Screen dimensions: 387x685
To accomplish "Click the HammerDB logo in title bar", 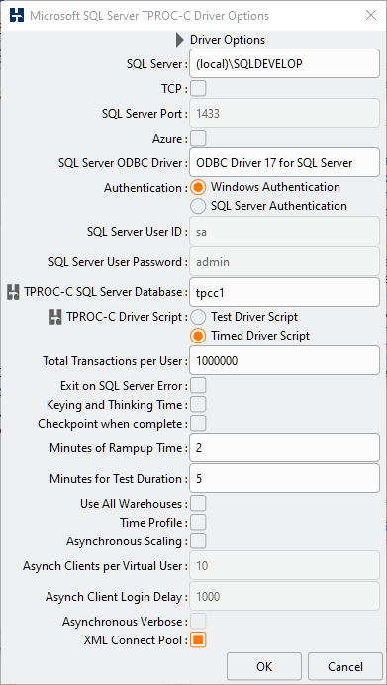I will (17, 16).
